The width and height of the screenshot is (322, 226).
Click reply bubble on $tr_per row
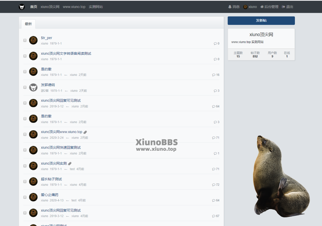coord(215,43)
